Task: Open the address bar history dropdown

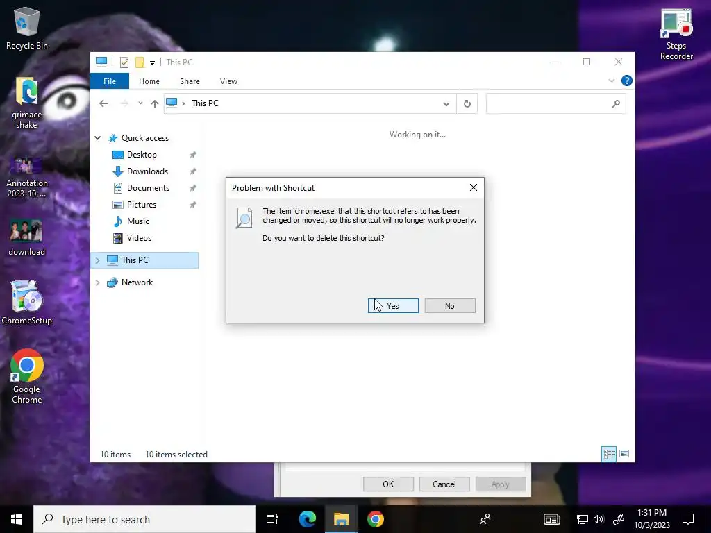Action: coord(446,104)
